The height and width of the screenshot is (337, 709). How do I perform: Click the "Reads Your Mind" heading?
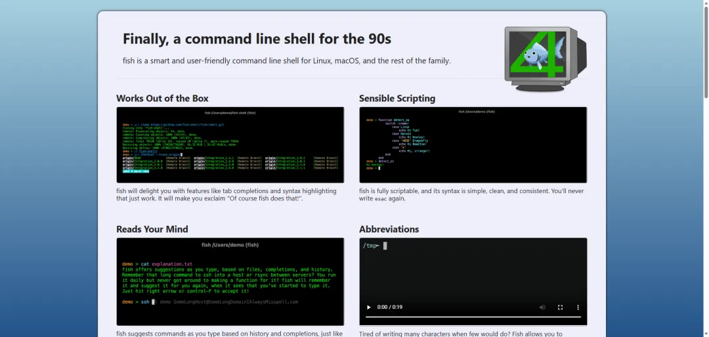click(152, 229)
